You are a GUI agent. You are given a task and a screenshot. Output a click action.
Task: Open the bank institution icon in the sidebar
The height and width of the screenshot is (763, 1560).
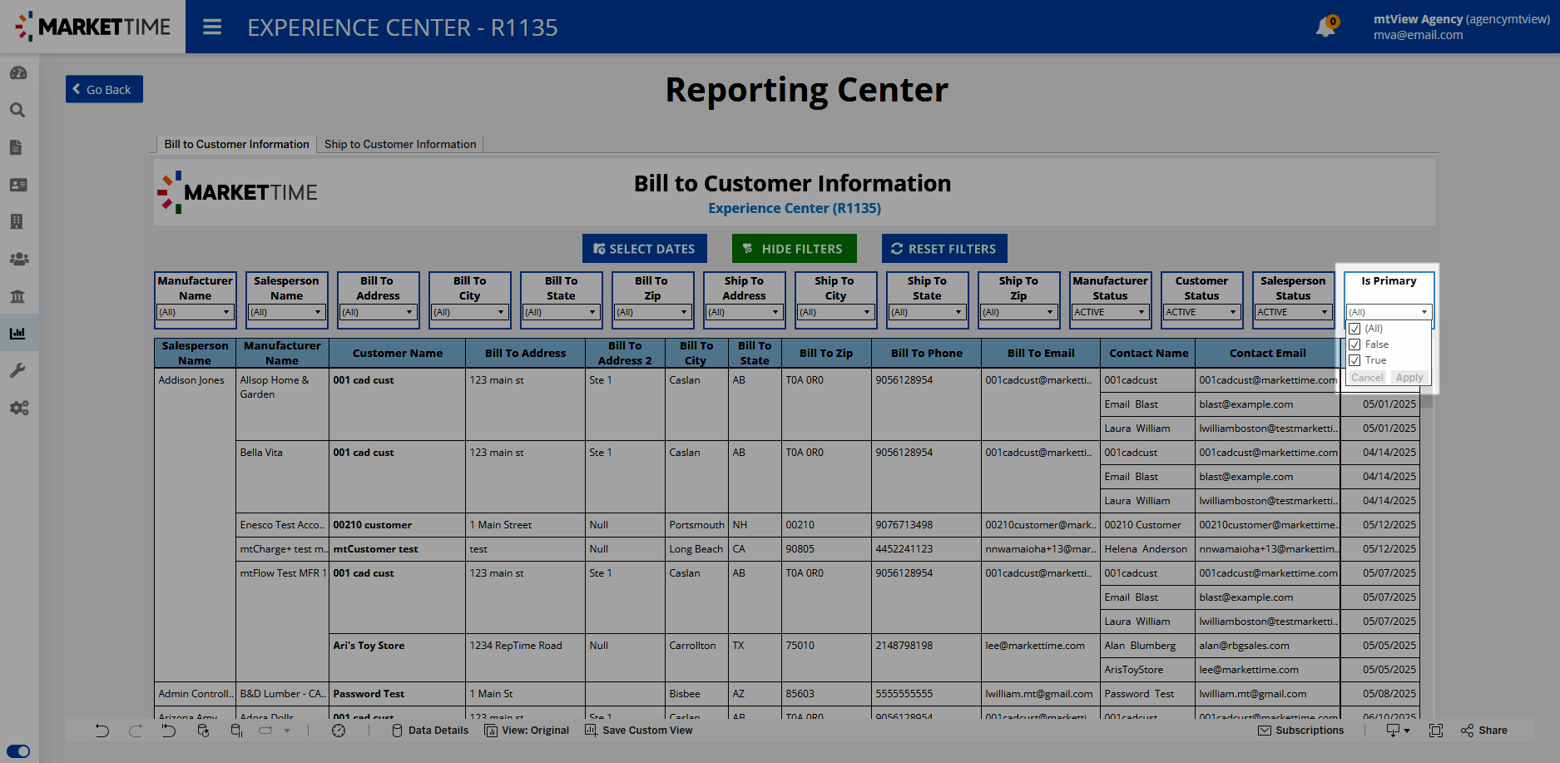pos(17,296)
